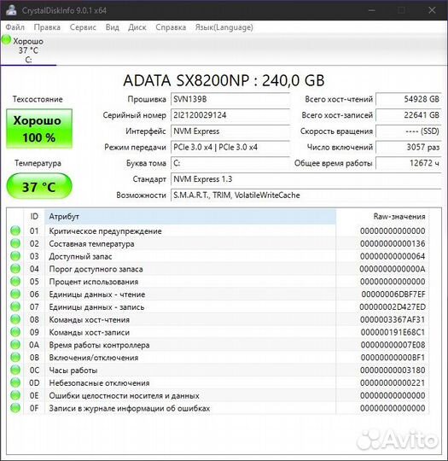Viewport: 448px width, 461px height.
Task: Click the Стандарт field NVM Express 1.3
Action: point(306,179)
